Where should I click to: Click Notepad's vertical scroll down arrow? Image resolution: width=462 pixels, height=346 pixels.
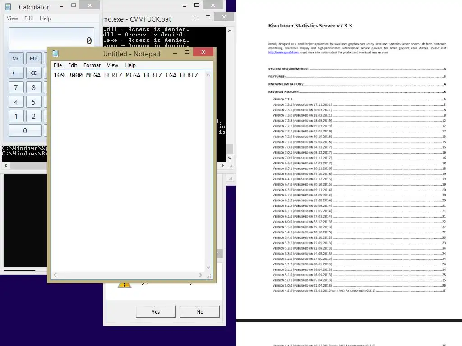(208, 268)
